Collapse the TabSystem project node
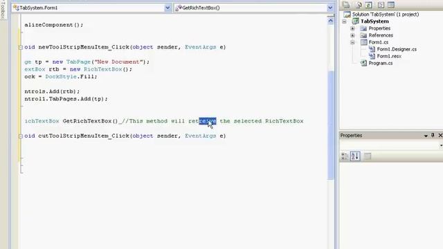443x249 pixels. (x=344, y=21)
